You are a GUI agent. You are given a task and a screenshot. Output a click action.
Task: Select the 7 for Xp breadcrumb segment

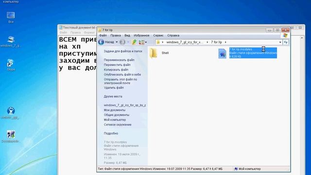point(216,42)
